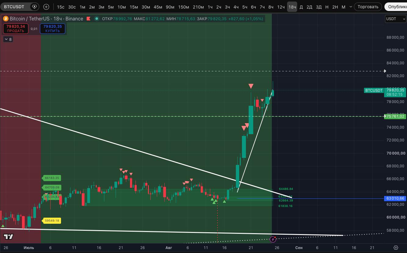Select the 6ч timeframe
Screen dimensions: 407x253
coord(254,7)
